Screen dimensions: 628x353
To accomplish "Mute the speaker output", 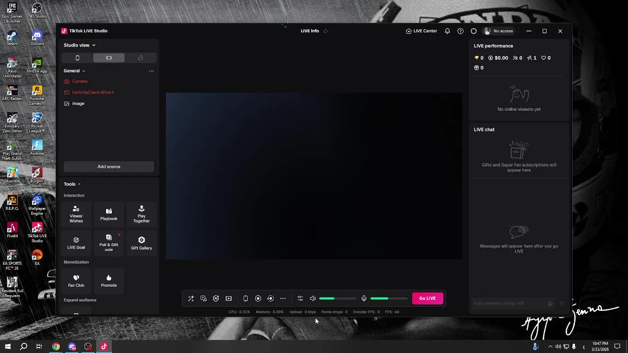I will click(x=313, y=299).
